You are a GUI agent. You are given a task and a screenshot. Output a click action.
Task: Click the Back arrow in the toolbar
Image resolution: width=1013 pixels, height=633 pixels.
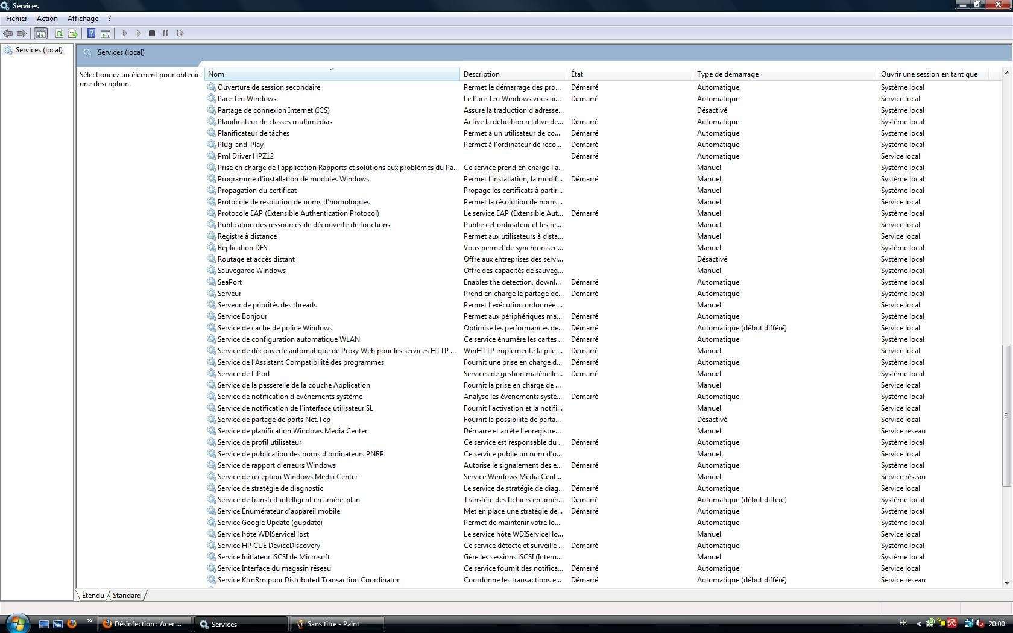(8, 33)
